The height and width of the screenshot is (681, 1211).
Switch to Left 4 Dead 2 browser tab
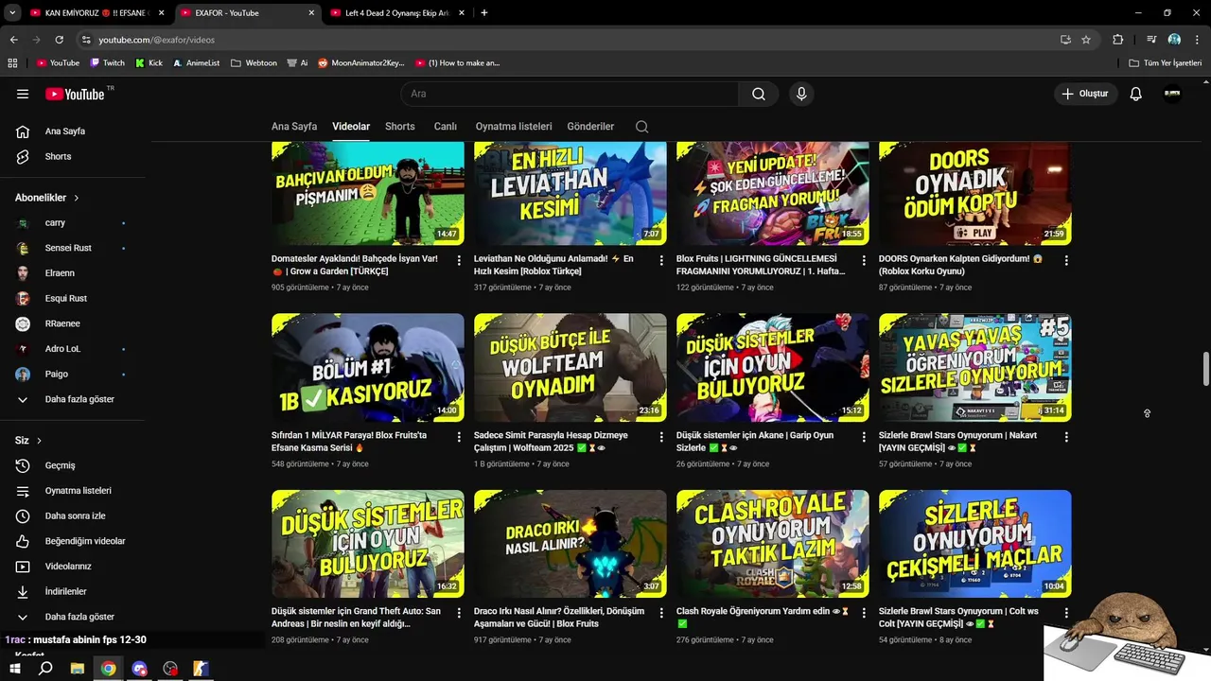(395, 13)
